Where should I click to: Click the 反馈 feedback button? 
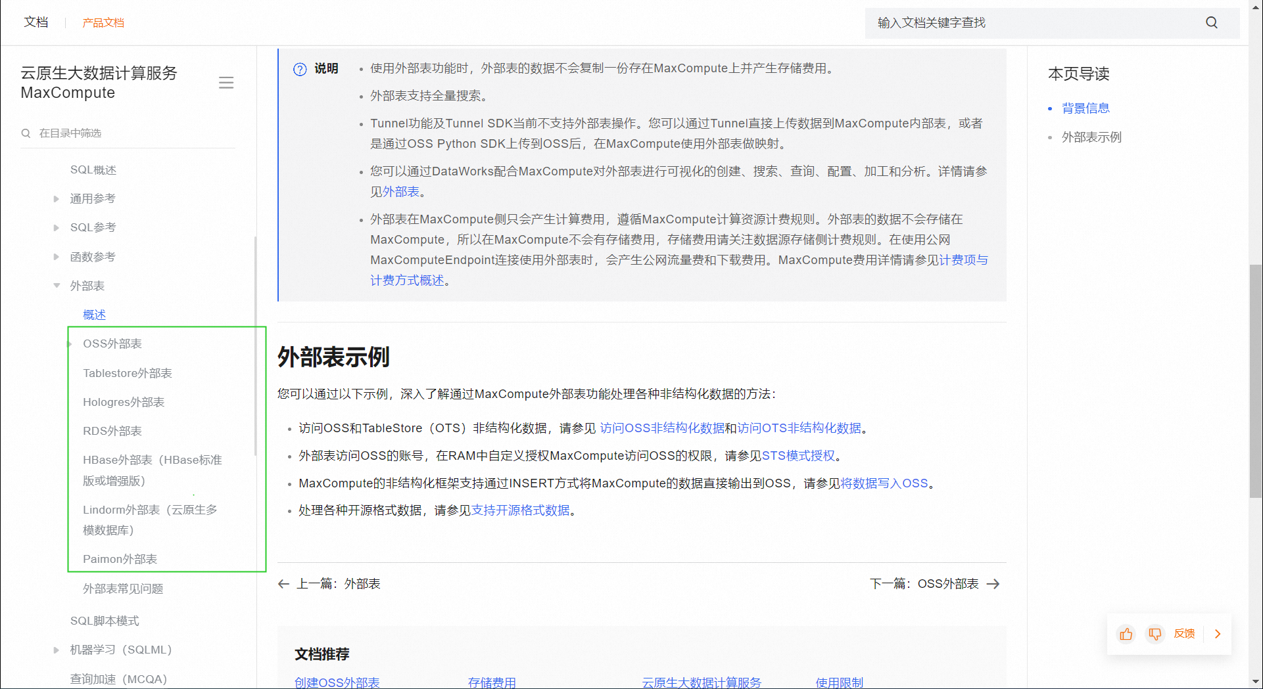pyautogui.click(x=1184, y=634)
